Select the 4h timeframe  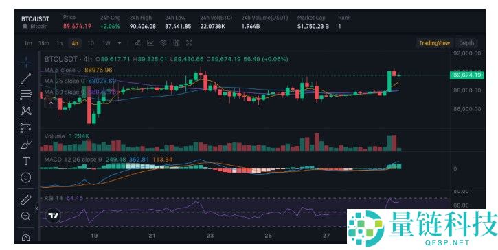(x=75, y=43)
